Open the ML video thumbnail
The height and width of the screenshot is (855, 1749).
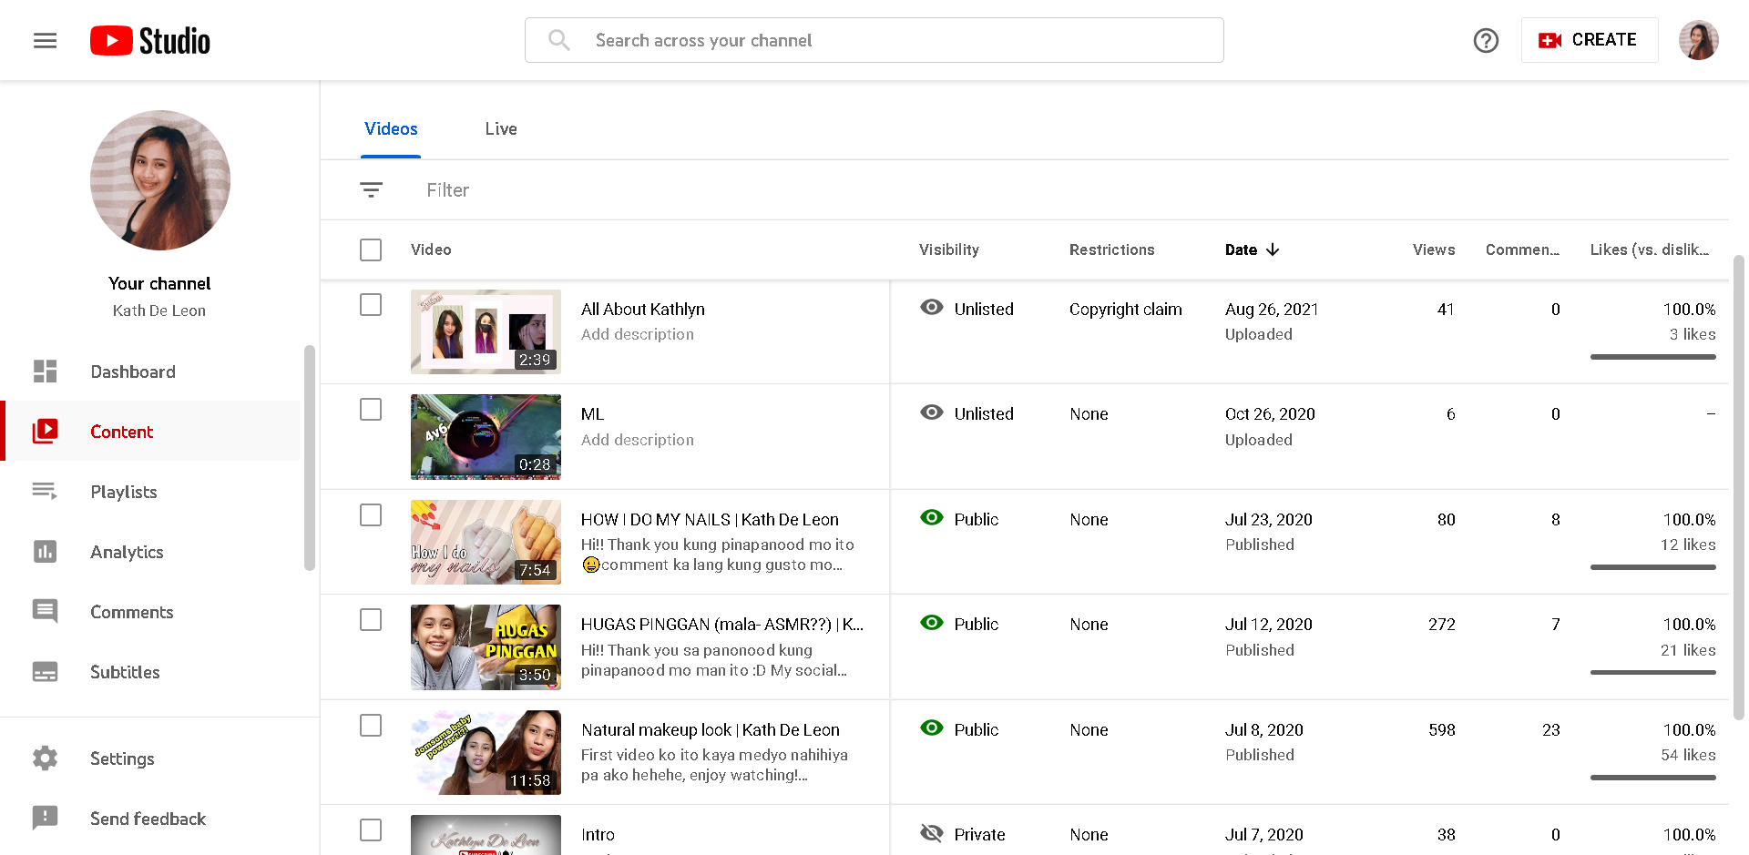click(x=486, y=437)
